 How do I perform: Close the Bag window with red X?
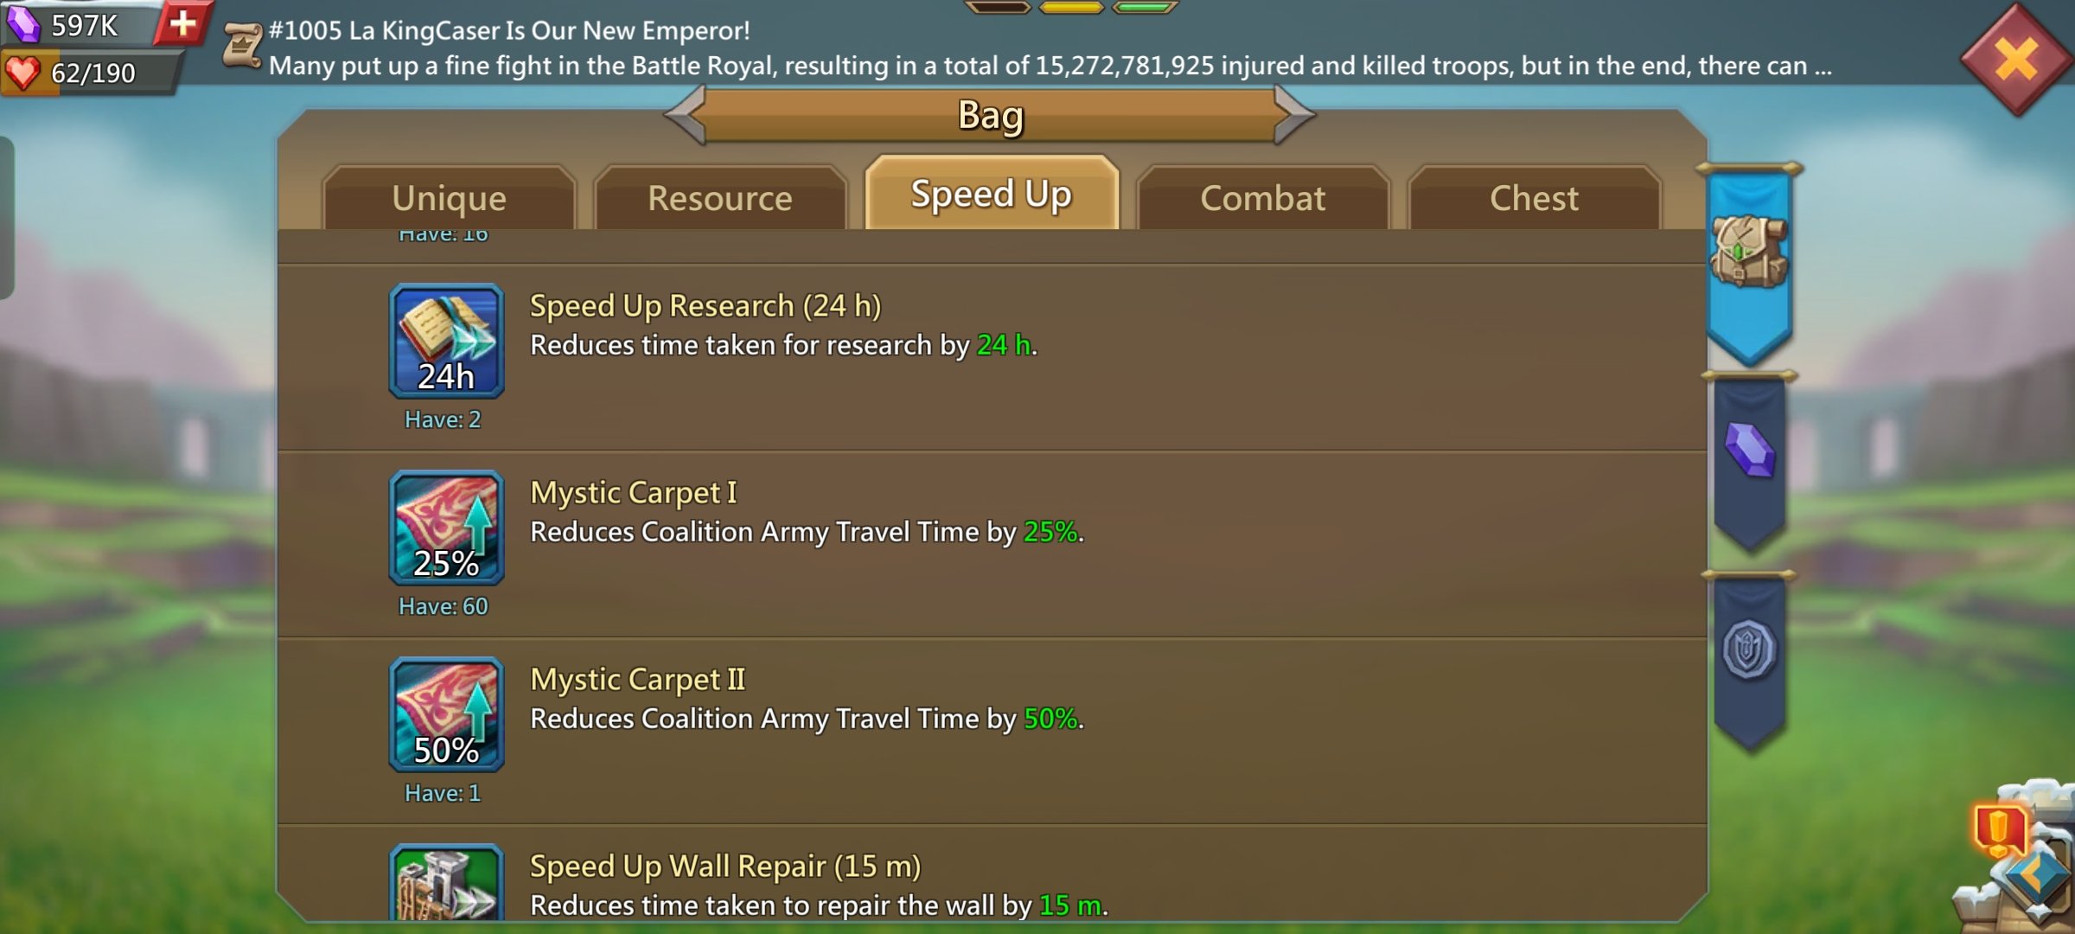[x=2016, y=59]
